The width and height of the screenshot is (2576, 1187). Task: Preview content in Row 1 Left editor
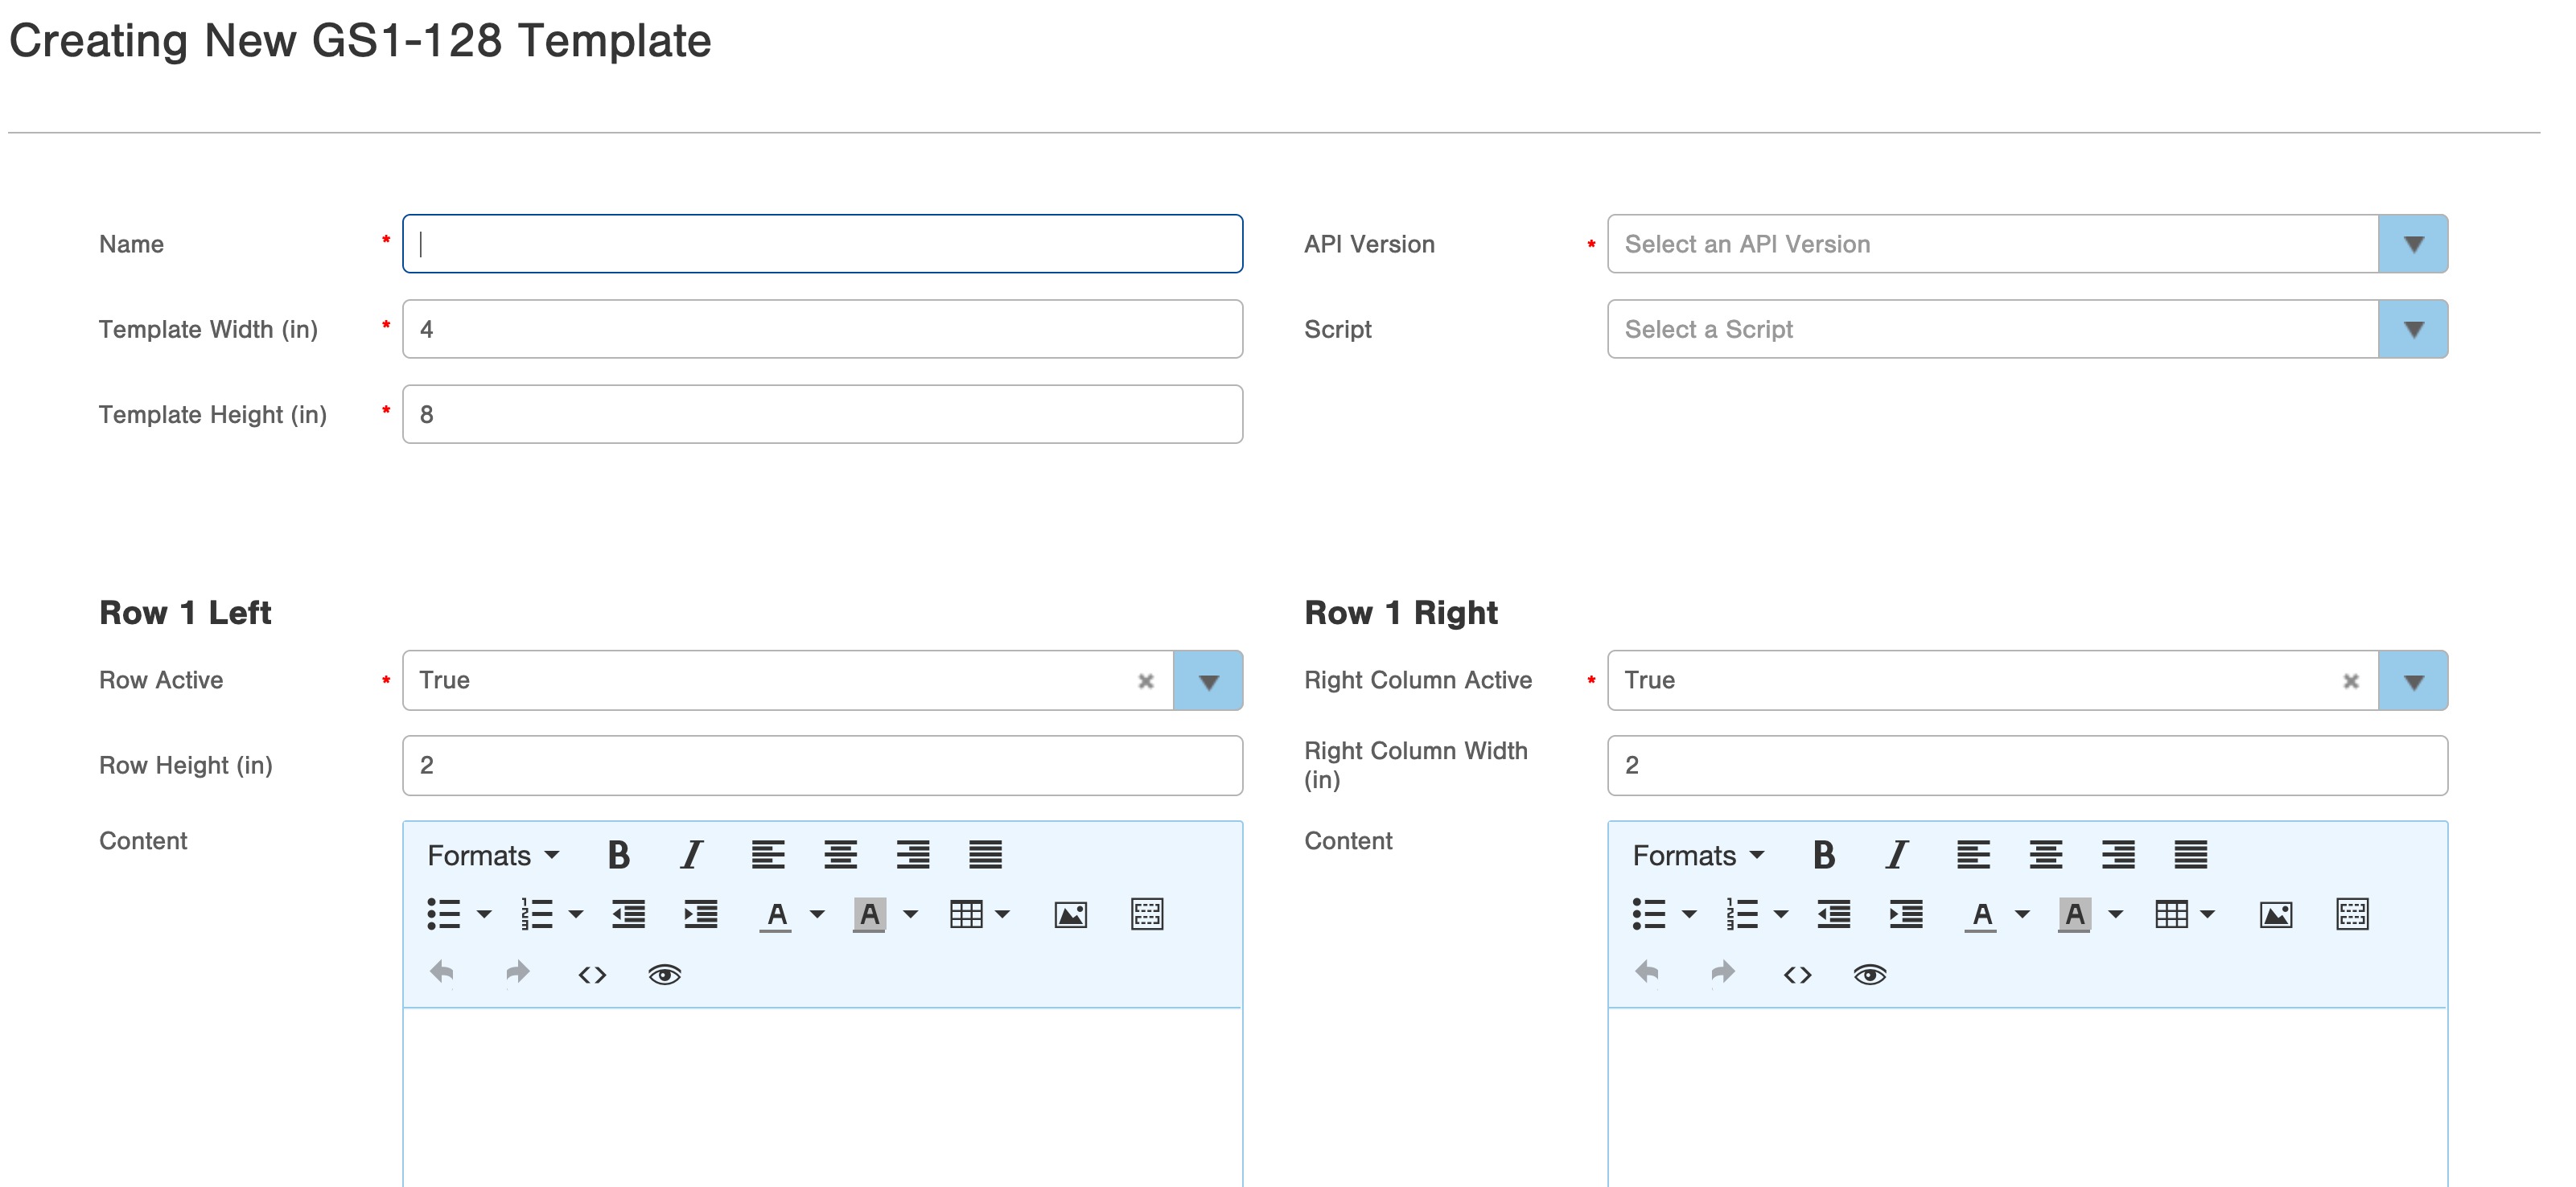pyautogui.click(x=665, y=974)
